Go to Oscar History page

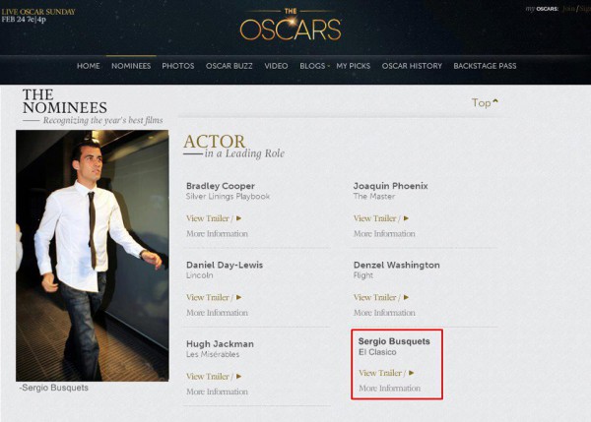click(x=412, y=66)
